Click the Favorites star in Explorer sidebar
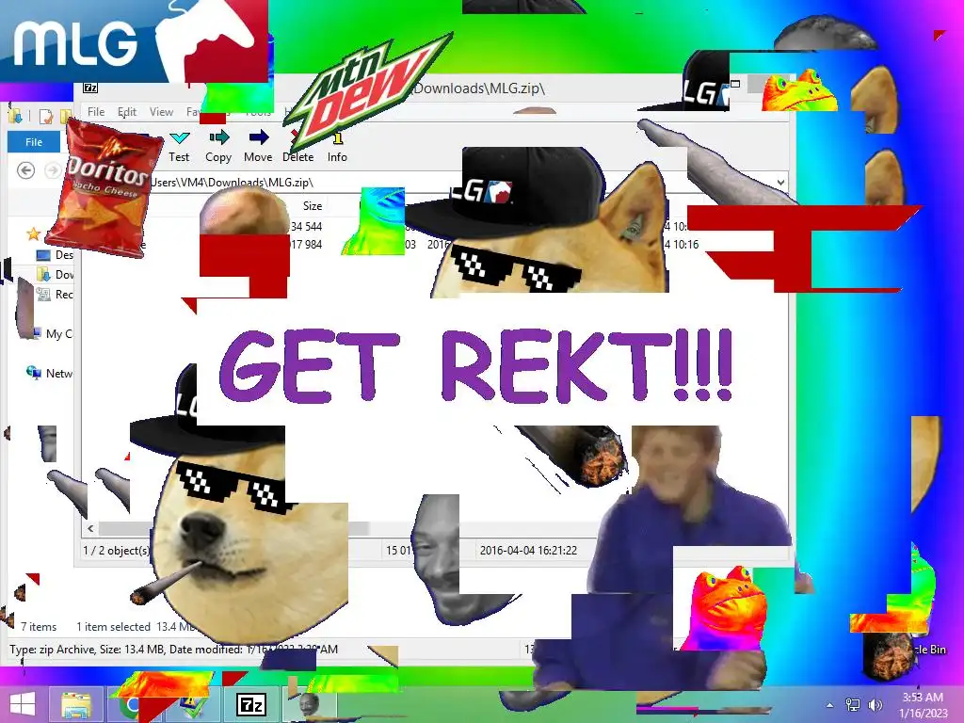This screenshot has height=723, width=964. 33,233
